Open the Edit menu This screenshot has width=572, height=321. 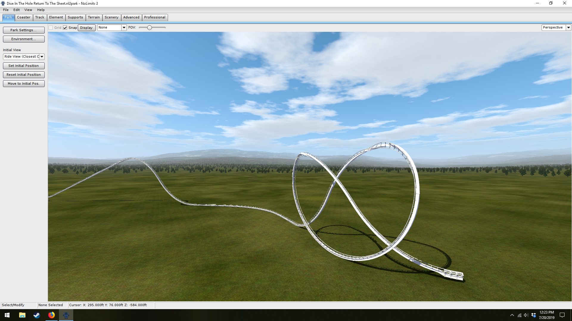[16, 10]
